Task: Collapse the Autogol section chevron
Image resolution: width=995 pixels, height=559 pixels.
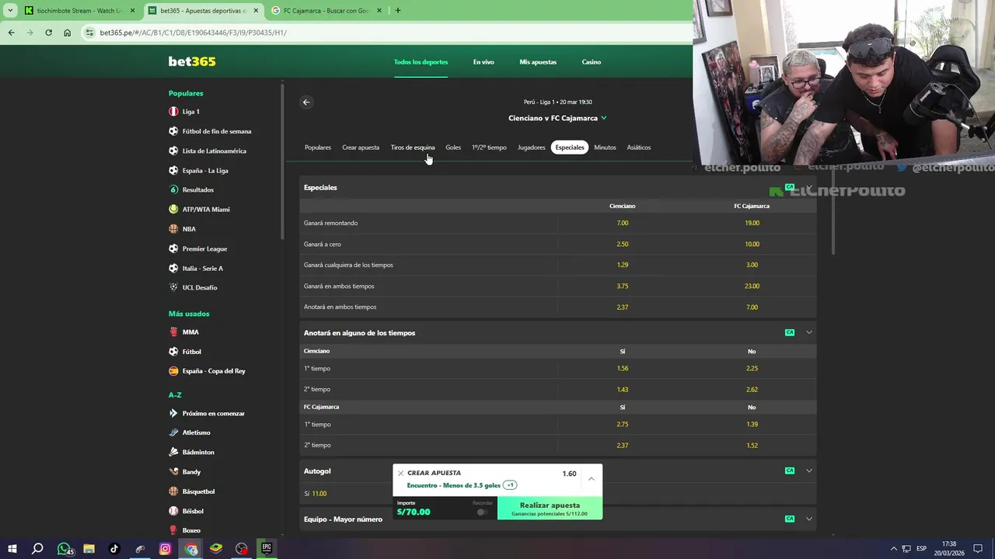Action: (809, 470)
